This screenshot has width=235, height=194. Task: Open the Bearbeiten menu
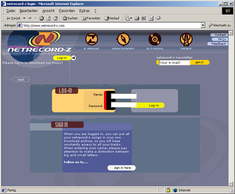28,11
